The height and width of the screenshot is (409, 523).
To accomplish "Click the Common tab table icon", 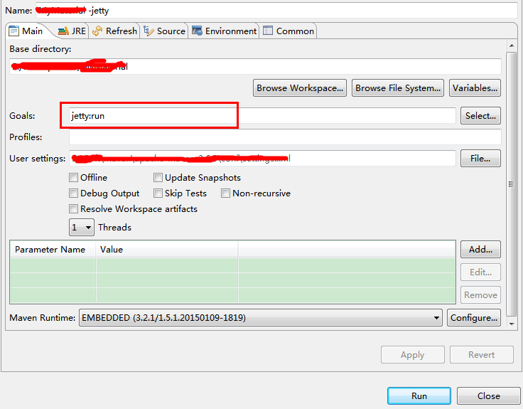I will 268,31.
